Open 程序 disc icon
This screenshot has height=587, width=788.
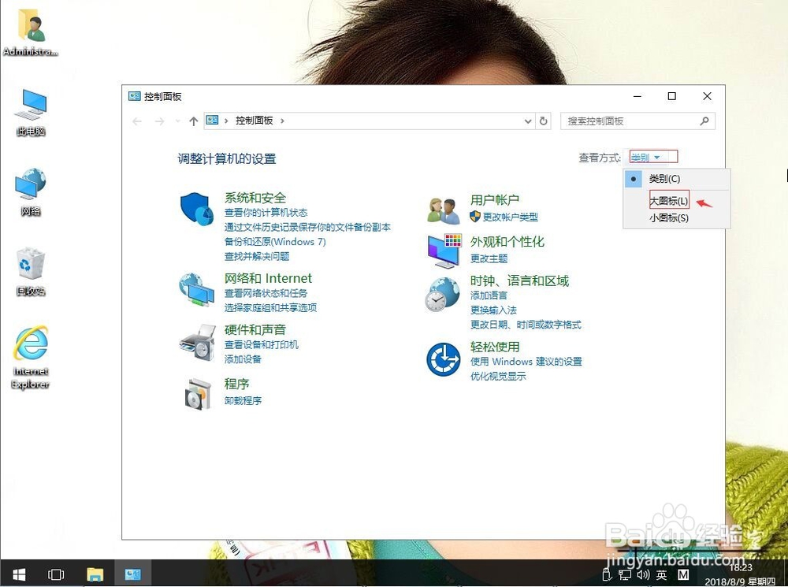pos(197,392)
